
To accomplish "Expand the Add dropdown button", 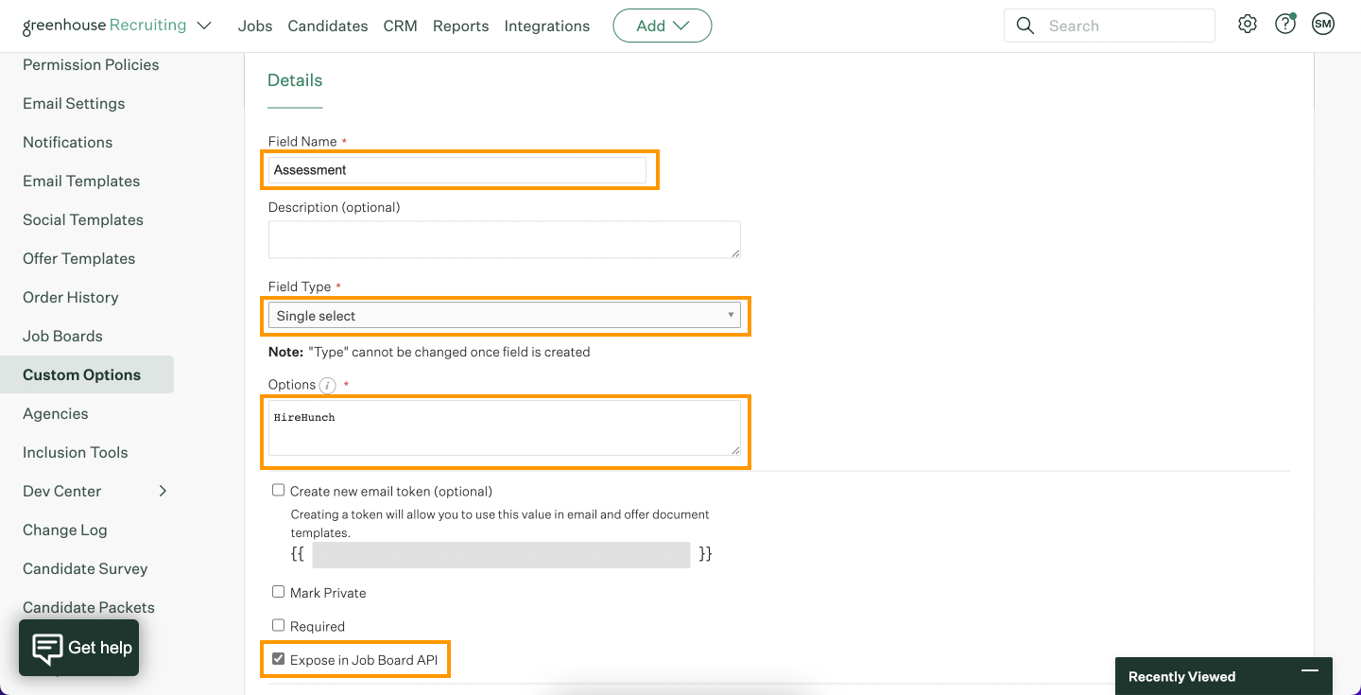I will click(x=663, y=26).
